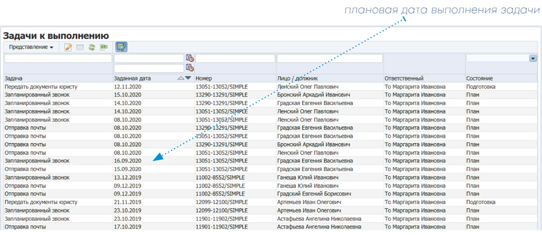This screenshot has height=235, width=542.
Task: Click the grey window icon in toolbar
Action: click(80, 48)
